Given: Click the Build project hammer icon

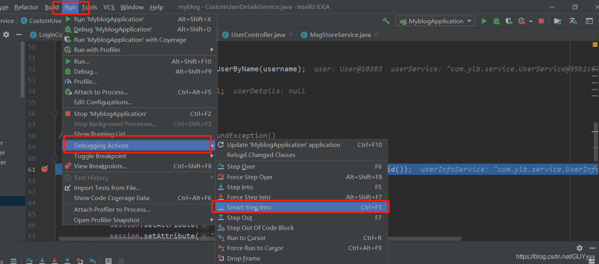Looking at the screenshot, I should 386,21.
